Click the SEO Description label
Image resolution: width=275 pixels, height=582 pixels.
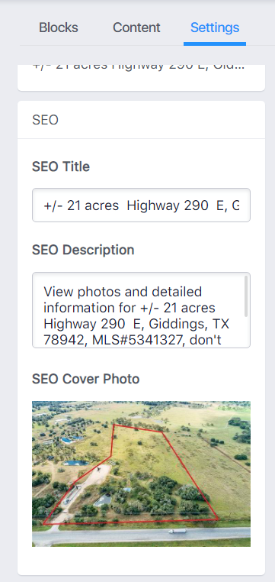(83, 250)
